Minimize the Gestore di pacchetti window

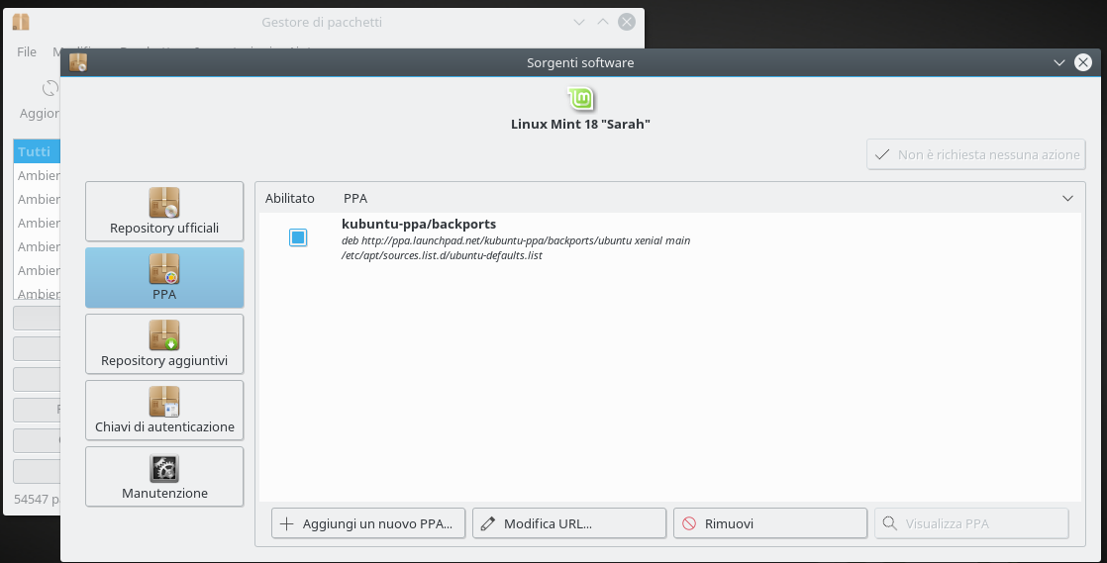pos(579,22)
